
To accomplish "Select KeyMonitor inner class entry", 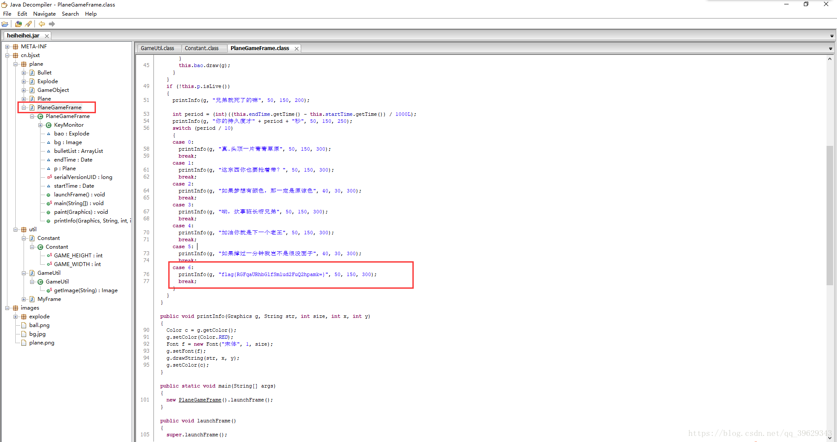I will pos(69,125).
